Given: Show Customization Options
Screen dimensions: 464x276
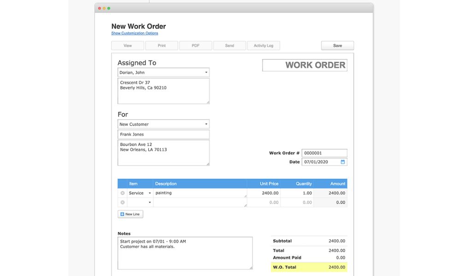Looking at the screenshot, I should coord(134,33).
